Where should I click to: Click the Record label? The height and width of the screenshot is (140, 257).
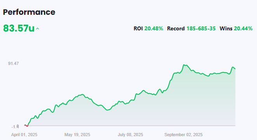click(x=176, y=28)
